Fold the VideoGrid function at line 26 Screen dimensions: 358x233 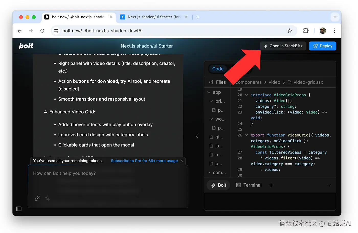[x=247, y=135]
